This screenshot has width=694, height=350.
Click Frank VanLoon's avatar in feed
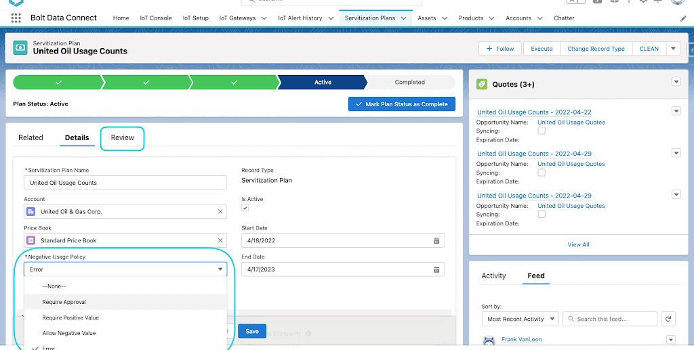click(489, 341)
